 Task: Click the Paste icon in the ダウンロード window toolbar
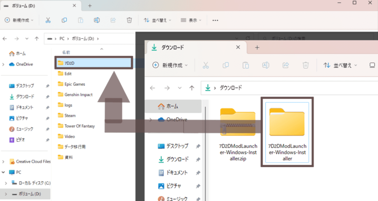(x=246, y=65)
